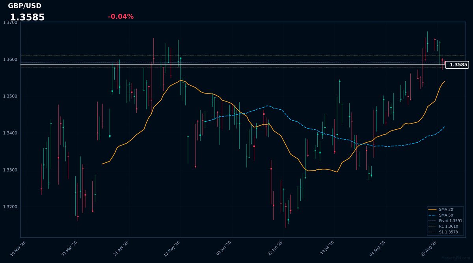Click the 25 Aug '26 date label
Screen dimensions: 473x263
pyautogui.click(x=429, y=248)
